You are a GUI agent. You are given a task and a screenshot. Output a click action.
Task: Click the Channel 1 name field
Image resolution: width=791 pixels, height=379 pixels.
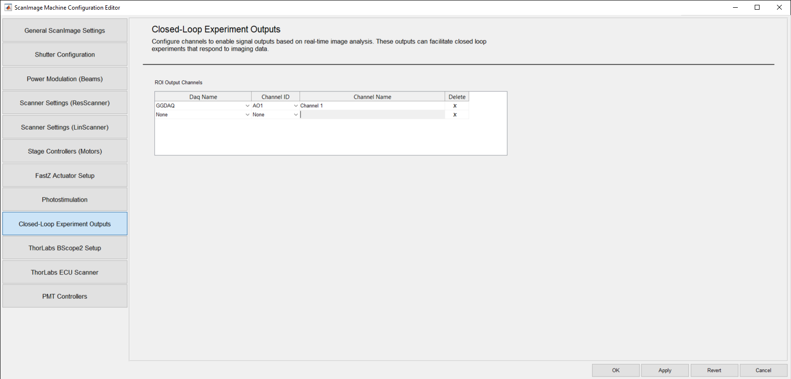point(372,105)
